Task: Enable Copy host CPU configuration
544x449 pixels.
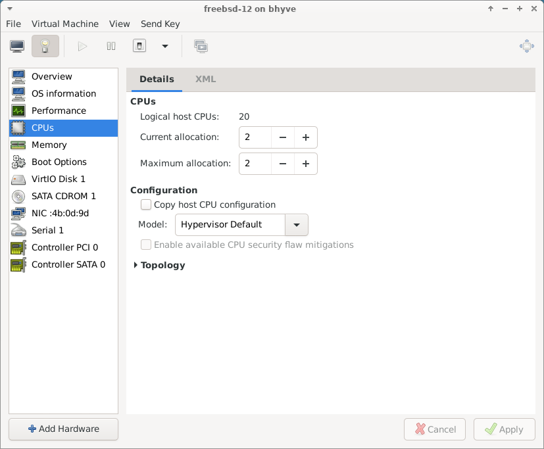Action: pos(146,204)
